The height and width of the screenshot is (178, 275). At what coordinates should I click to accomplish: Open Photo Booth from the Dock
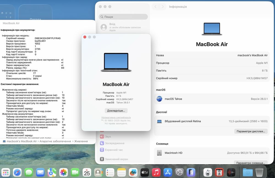tap(219, 172)
